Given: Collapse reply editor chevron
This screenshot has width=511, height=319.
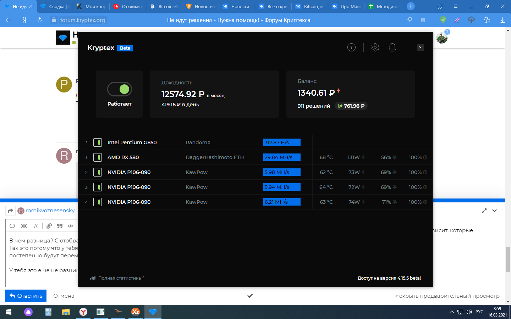Looking at the screenshot, I should click(495, 211).
